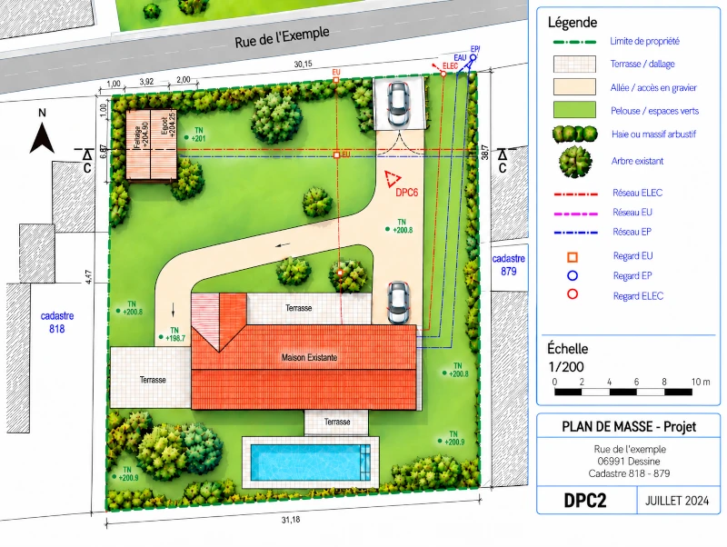Click the Egout +204.25 label
727x547 pixels.
[x=169, y=124]
